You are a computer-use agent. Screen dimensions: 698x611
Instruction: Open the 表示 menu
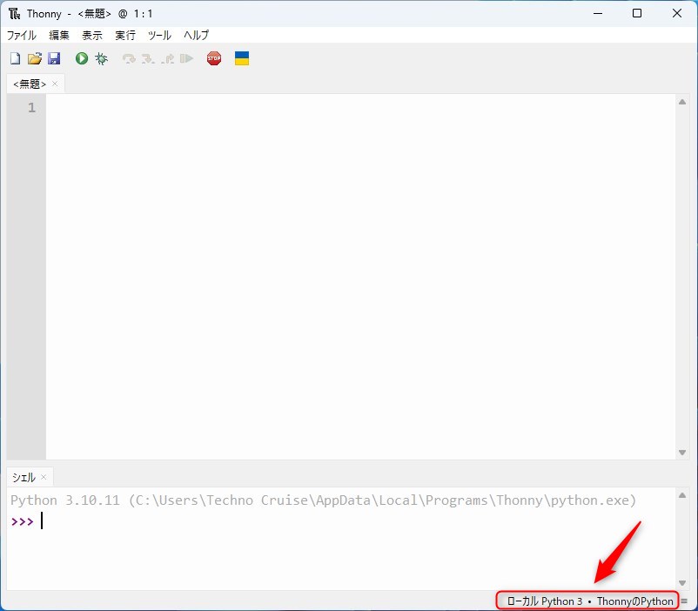coord(92,35)
